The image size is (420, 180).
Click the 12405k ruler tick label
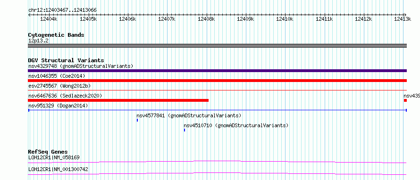tap(88, 19)
